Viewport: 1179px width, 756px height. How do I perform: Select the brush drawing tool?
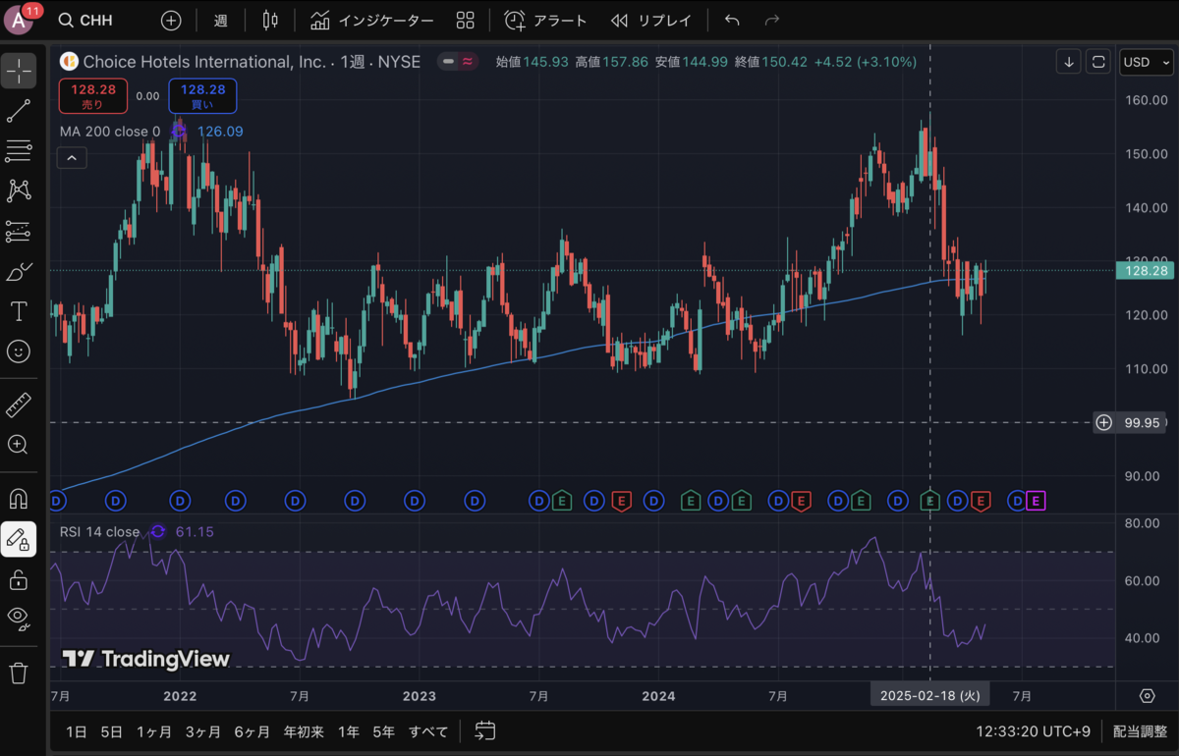pos(19,271)
